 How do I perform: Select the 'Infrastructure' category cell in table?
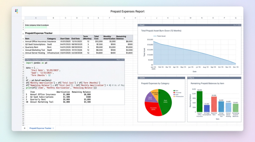53,53
